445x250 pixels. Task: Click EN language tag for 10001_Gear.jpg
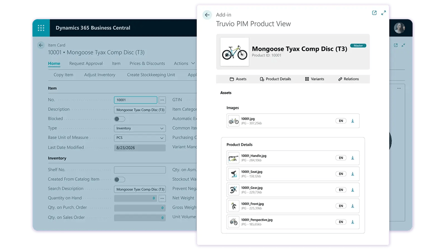click(341, 190)
